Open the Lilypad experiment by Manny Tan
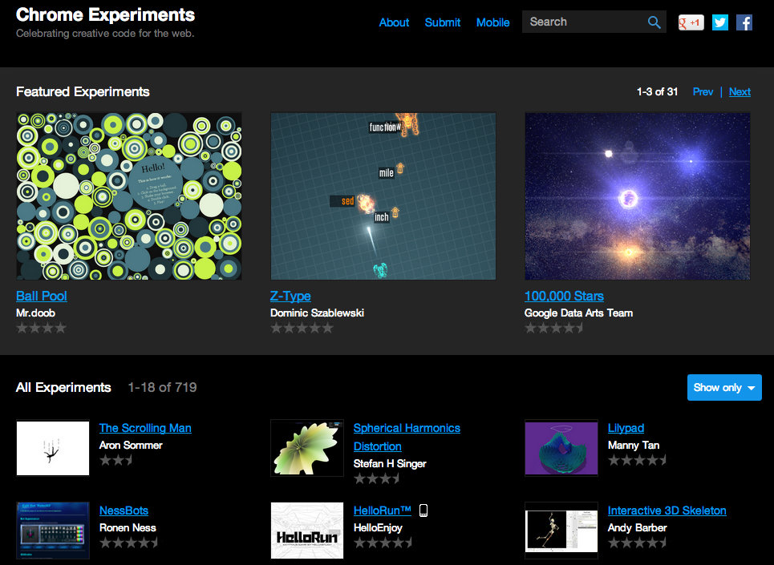Viewport: 774px width, 565px height. coord(626,428)
